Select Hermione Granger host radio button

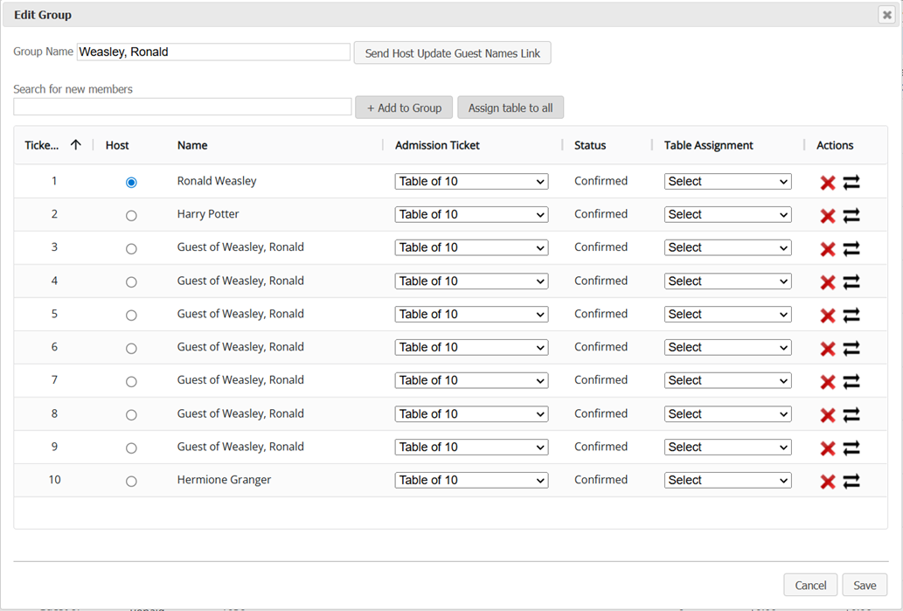point(131,481)
